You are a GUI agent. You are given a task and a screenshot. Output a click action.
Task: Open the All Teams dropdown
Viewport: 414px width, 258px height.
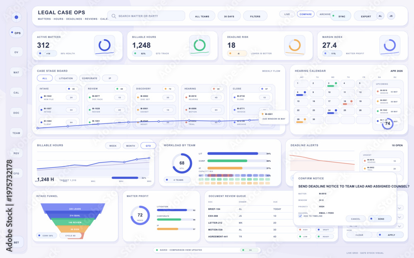tap(202, 16)
